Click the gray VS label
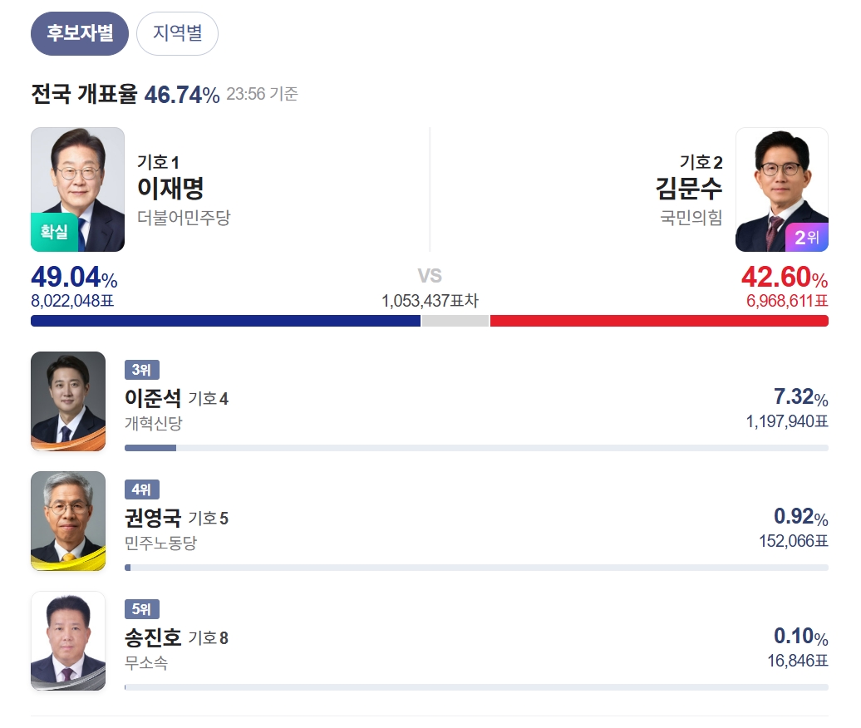The image size is (861, 728). (x=430, y=276)
